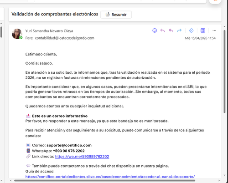The height and width of the screenshot is (183, 228).
Task: Click WhatsApp number +593 98 976 2202
Action: tap(69, 151)
